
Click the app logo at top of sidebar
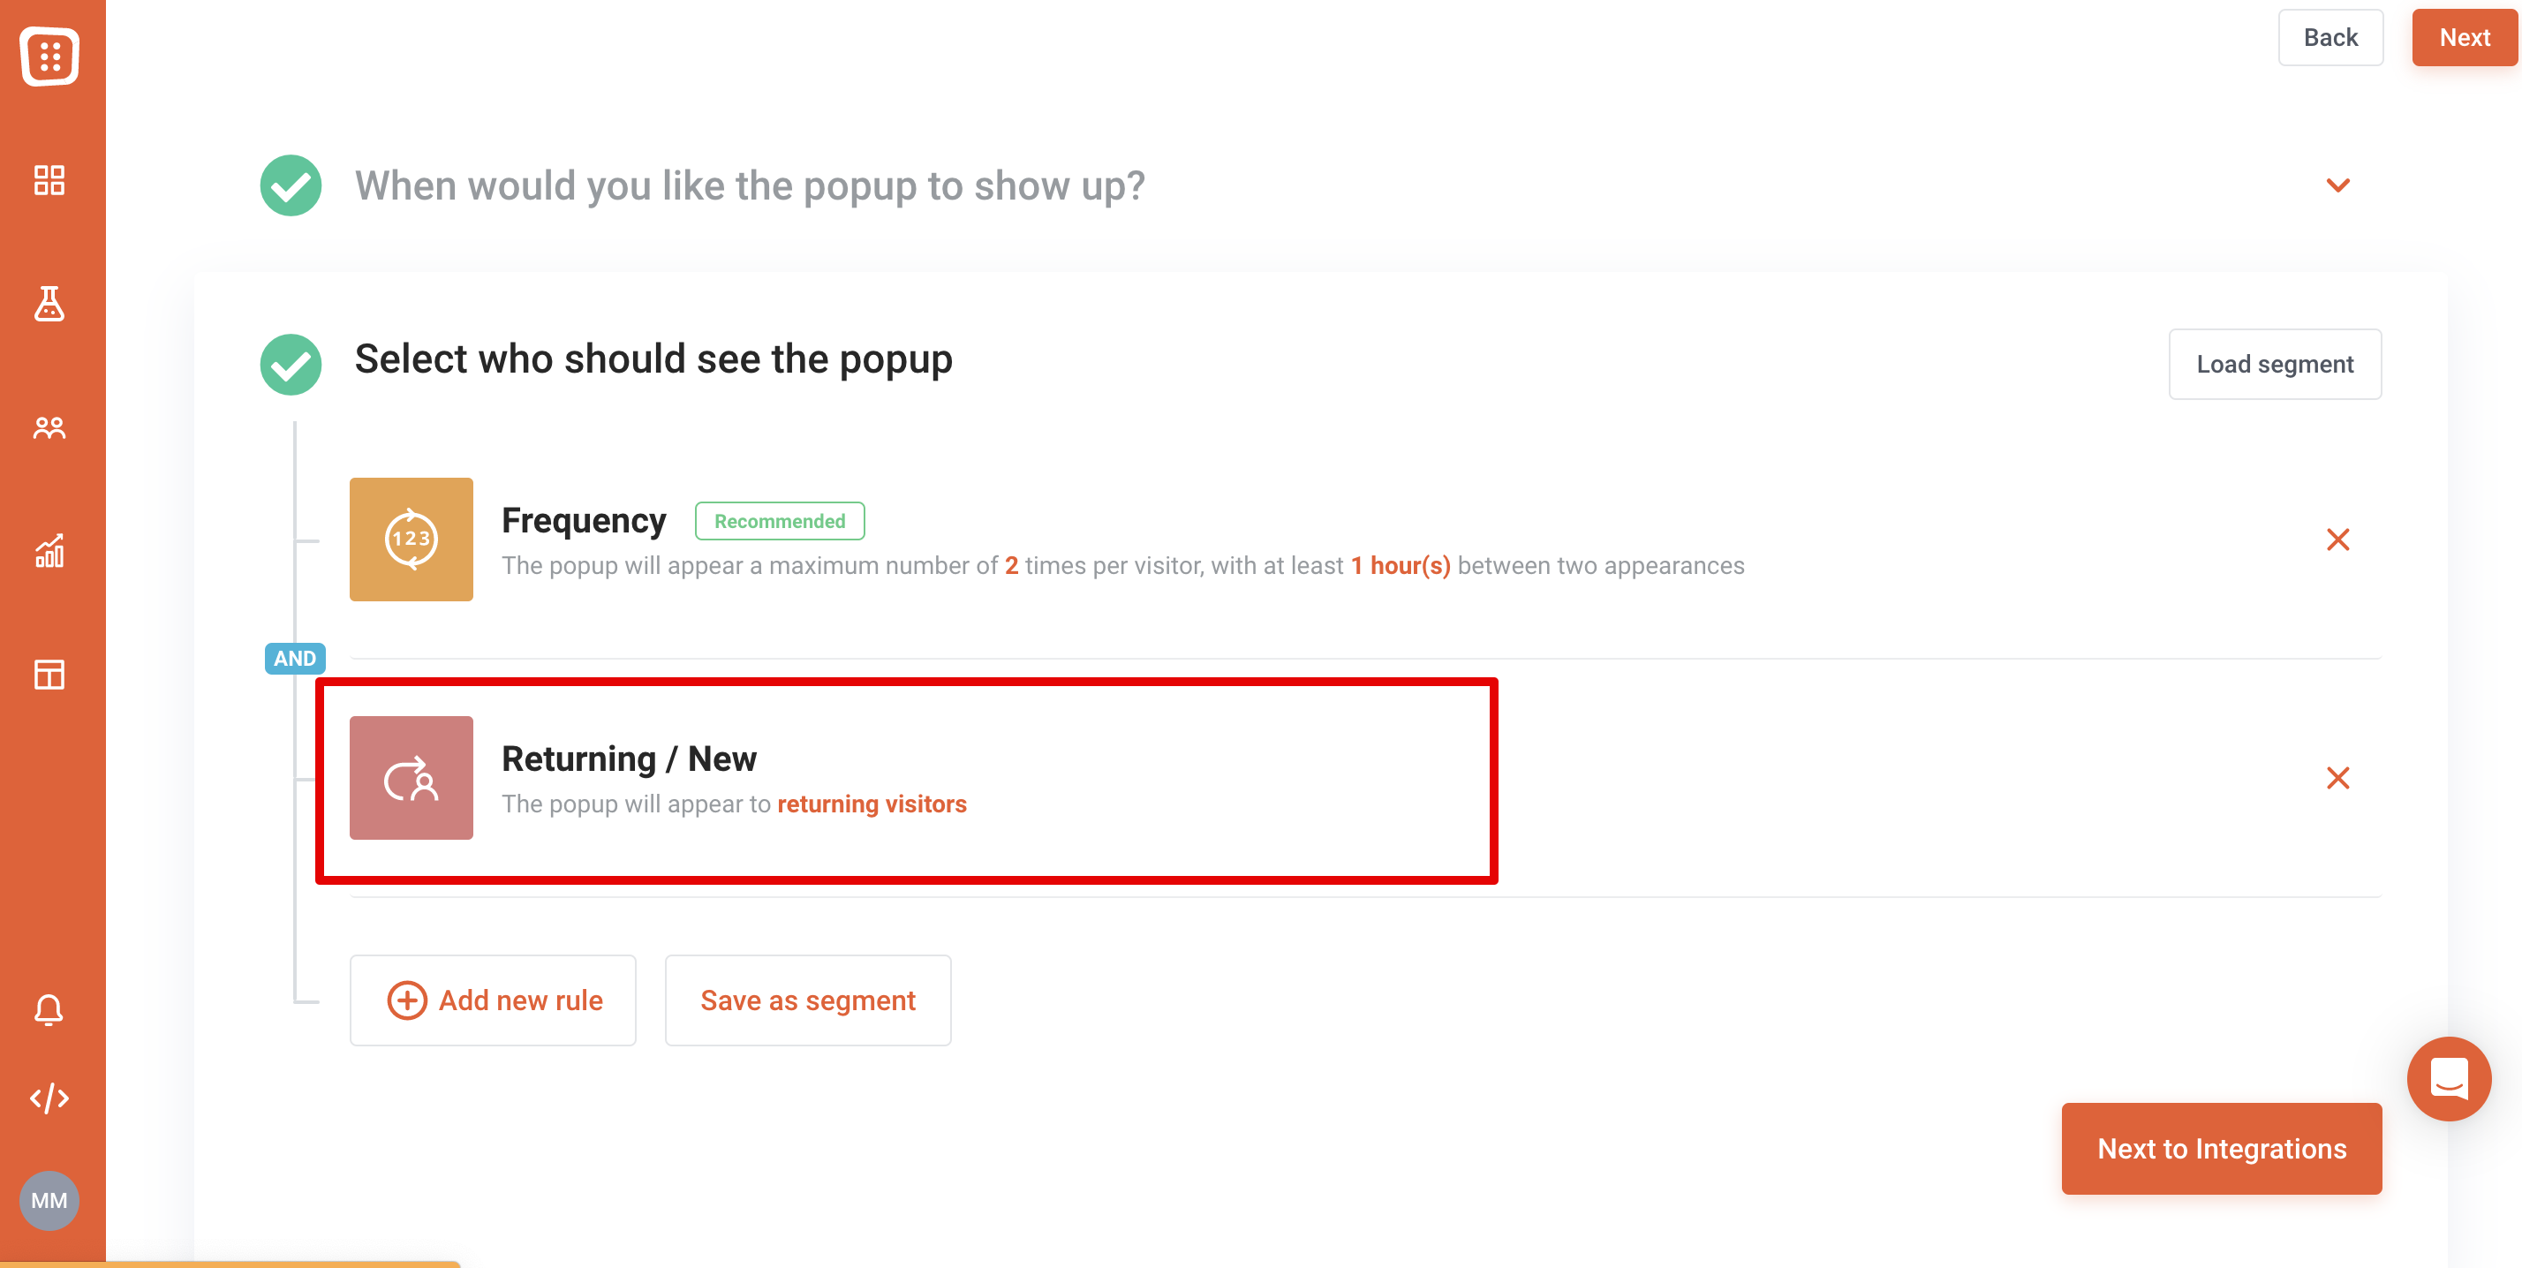click(x=50, y=56)
